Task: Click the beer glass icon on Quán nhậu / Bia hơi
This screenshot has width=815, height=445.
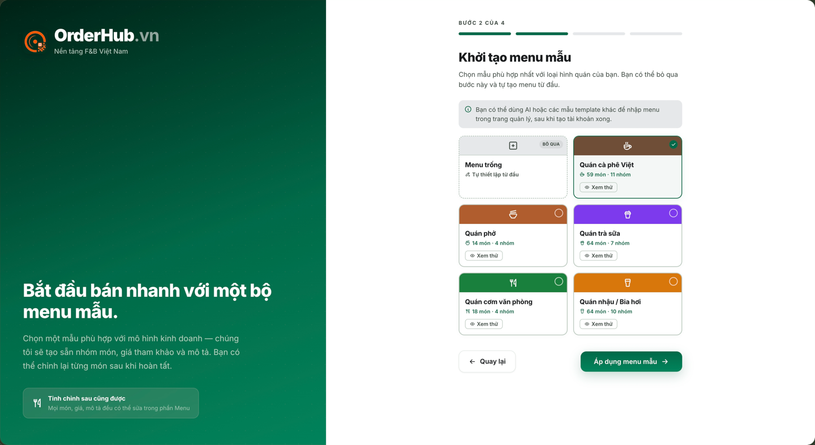Action: pyautogui.click(x=627, y=283)
